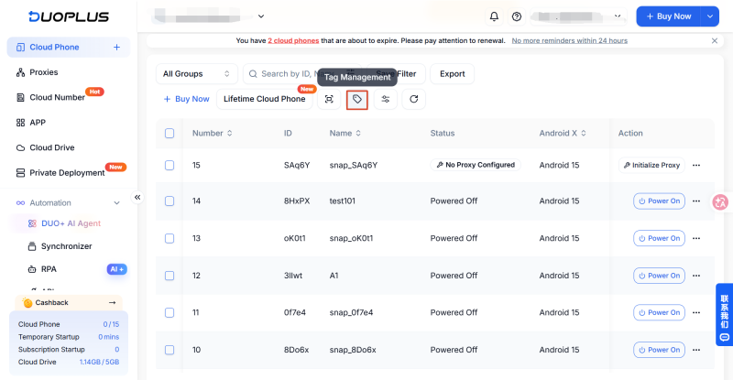Power On the snap_8Do6x phone
This screenshot has width=733, height=380.
[659, 350]
